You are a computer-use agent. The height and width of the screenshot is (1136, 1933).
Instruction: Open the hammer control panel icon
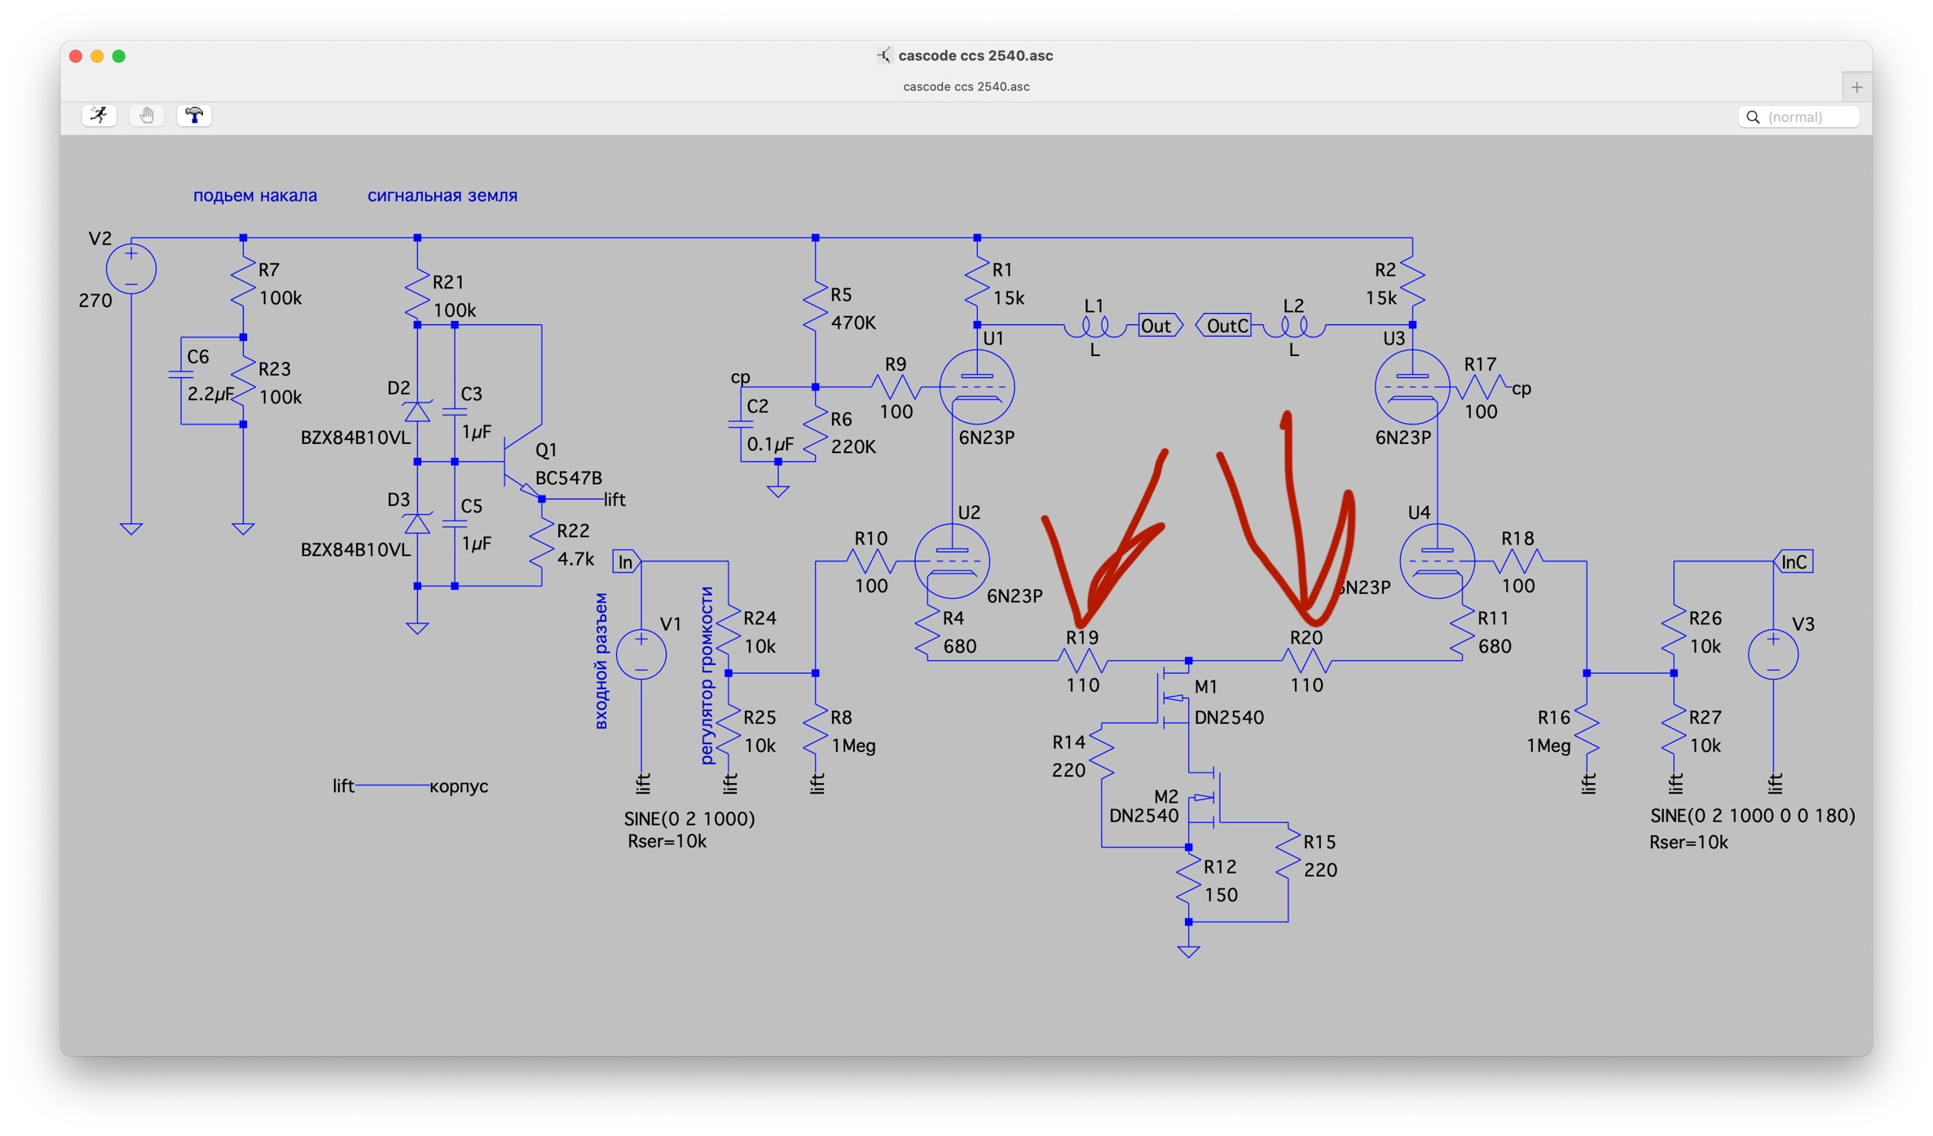(194, 116)
